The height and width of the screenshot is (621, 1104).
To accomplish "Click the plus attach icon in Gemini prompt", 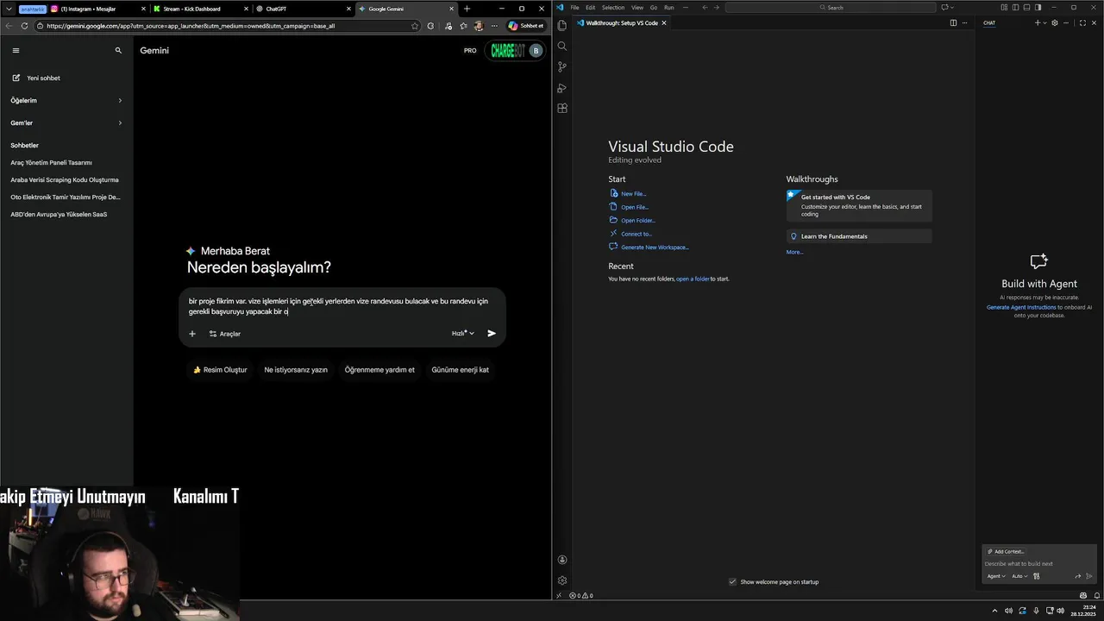I will (192, 334).
